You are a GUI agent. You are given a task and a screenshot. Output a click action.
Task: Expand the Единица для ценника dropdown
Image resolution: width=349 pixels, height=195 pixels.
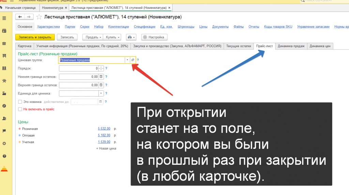coord(101,93)
